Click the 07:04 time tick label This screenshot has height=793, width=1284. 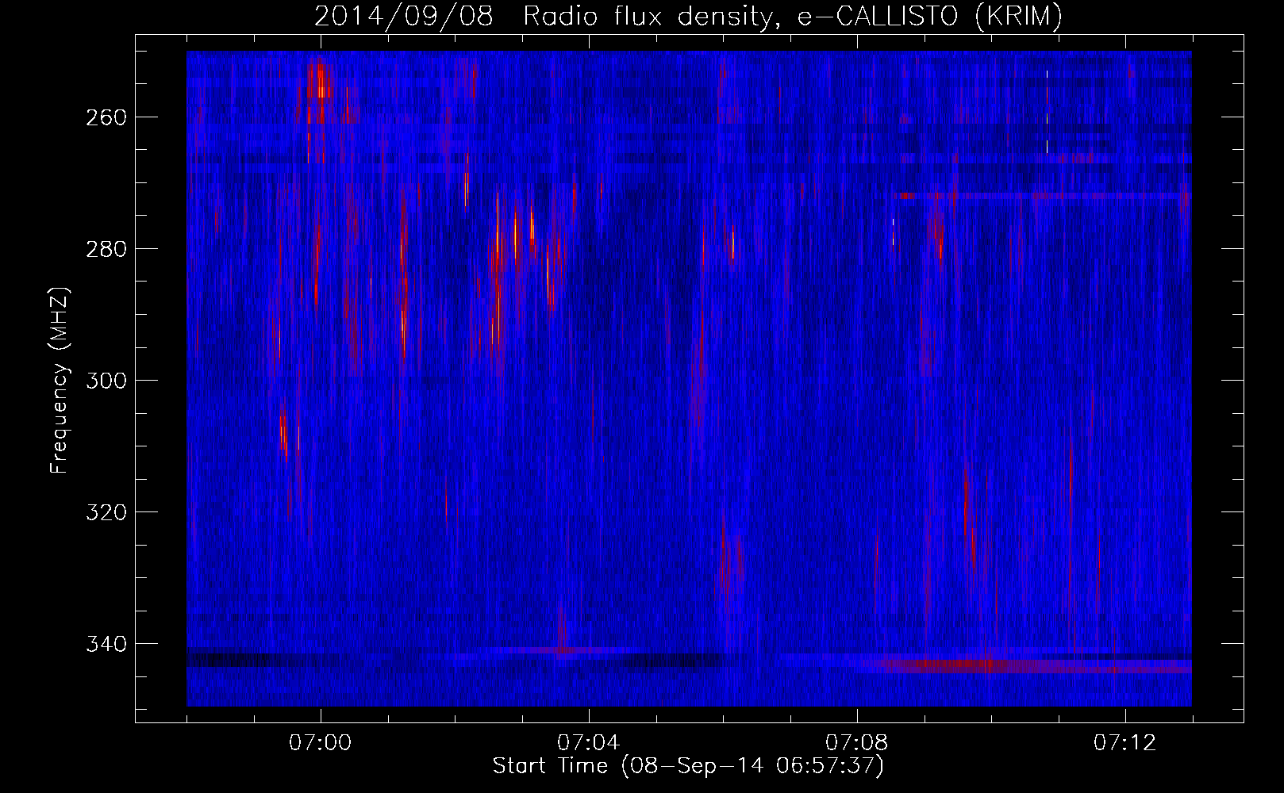589,743
